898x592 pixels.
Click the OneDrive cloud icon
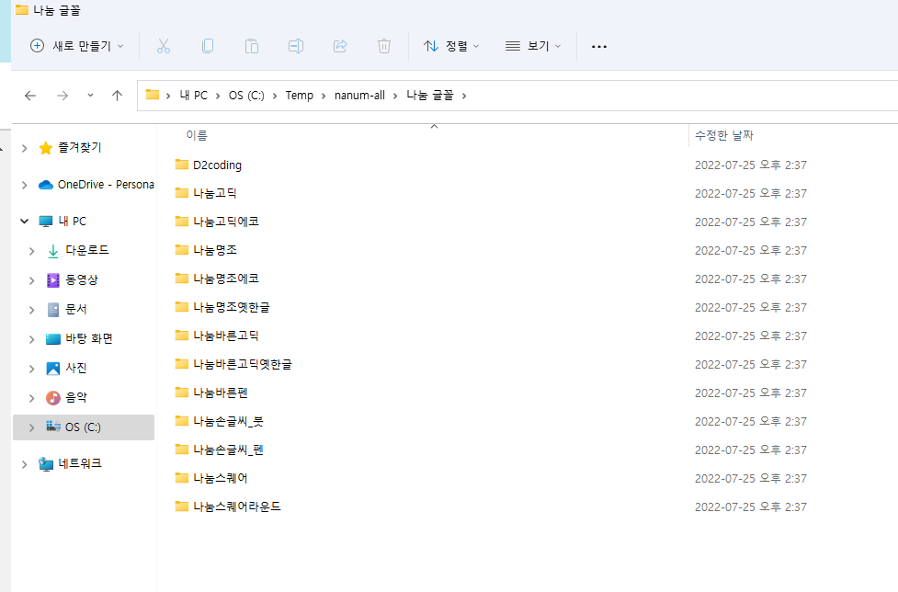(46, 185)
